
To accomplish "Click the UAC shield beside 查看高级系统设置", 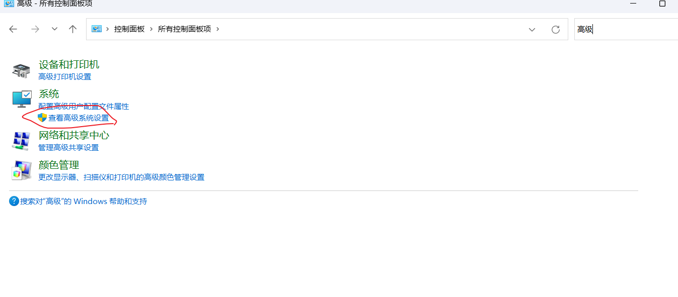I will [42, 118].
